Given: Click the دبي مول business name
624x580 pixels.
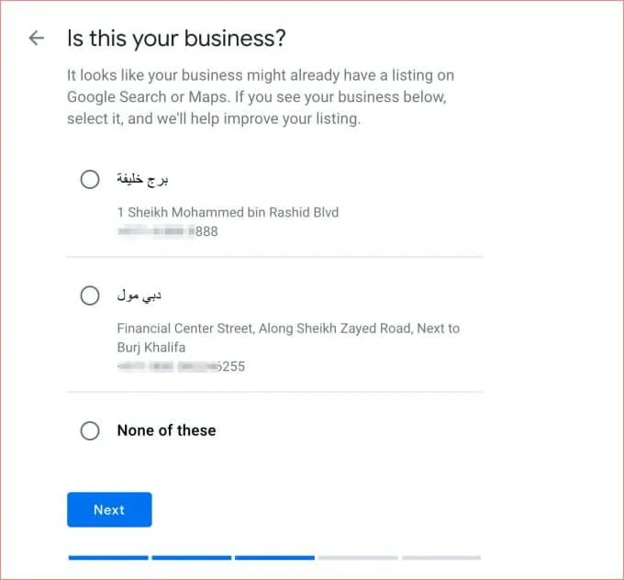Looking at the screenshot, I should [139, 296].
